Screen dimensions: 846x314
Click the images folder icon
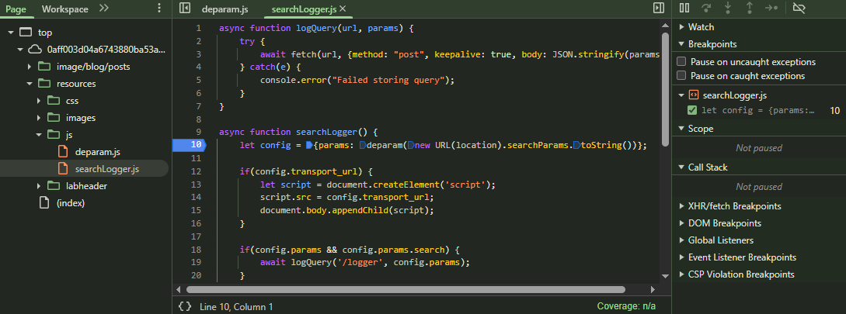54,118
